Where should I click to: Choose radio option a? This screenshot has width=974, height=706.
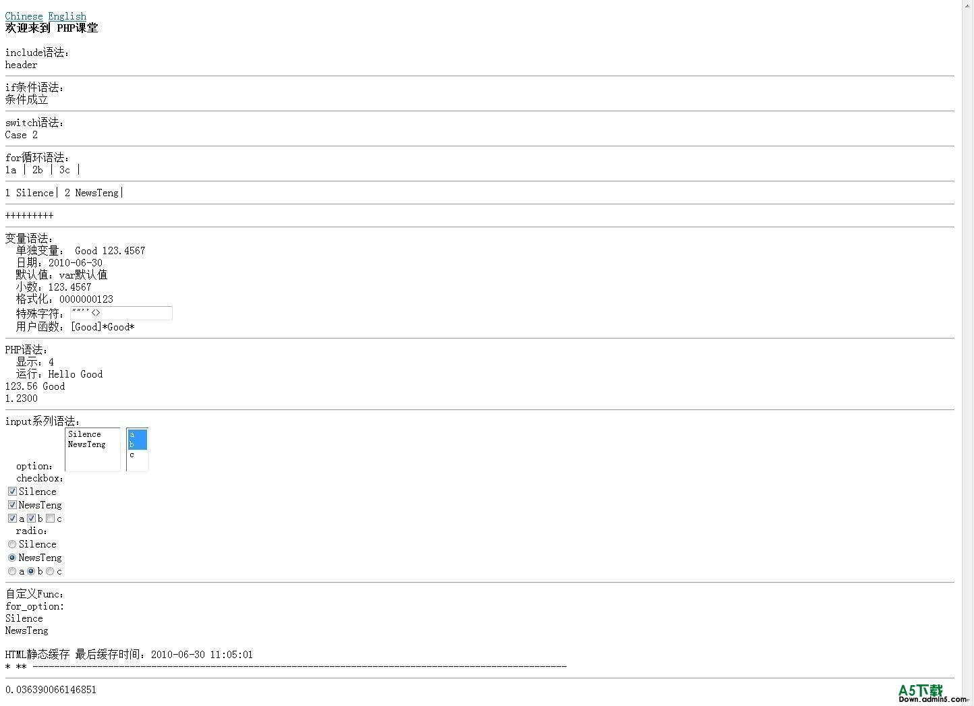[12, 571]
